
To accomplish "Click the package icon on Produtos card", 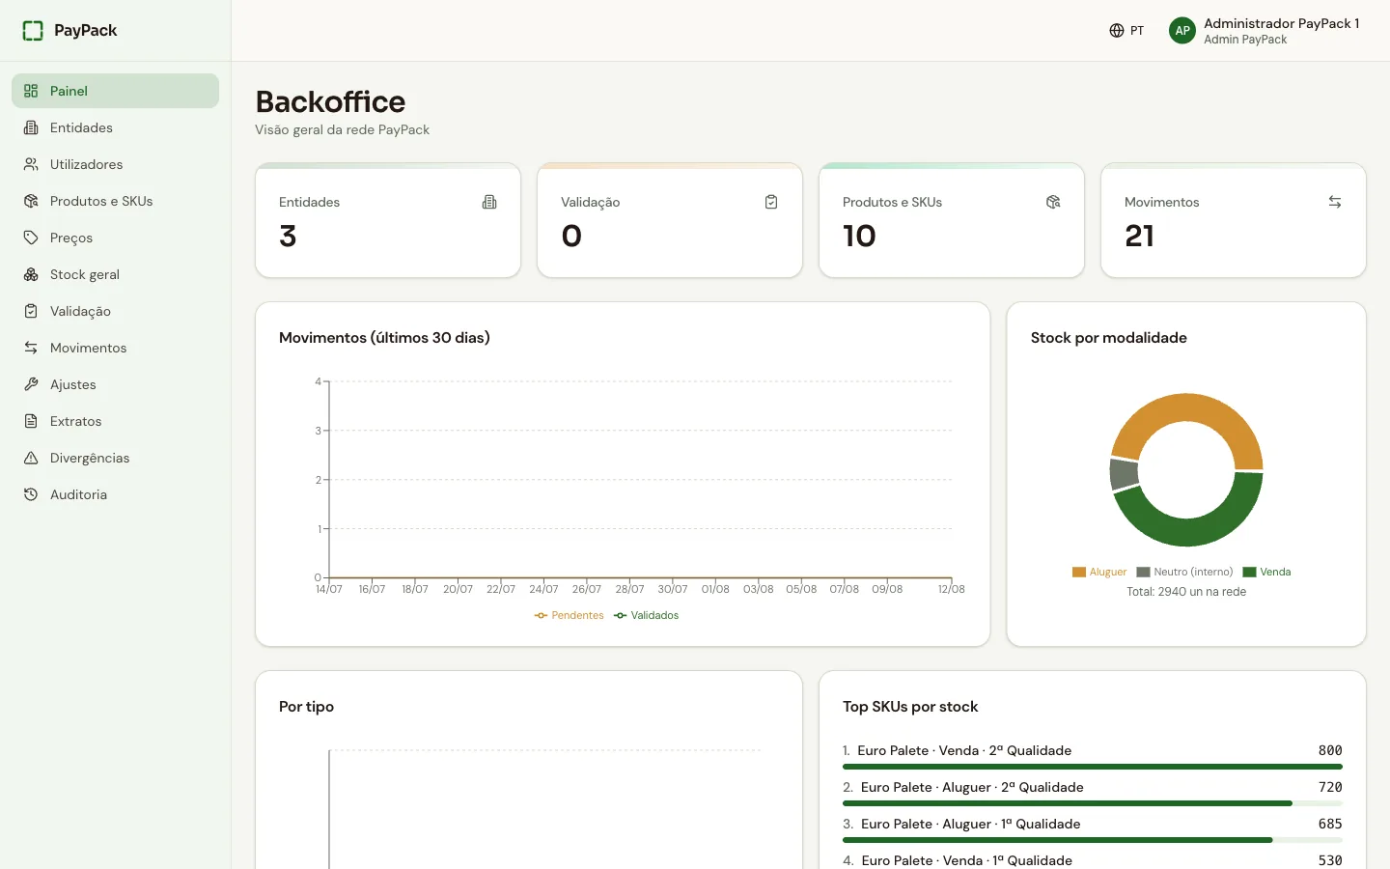I will click(x=1053, y=202).
